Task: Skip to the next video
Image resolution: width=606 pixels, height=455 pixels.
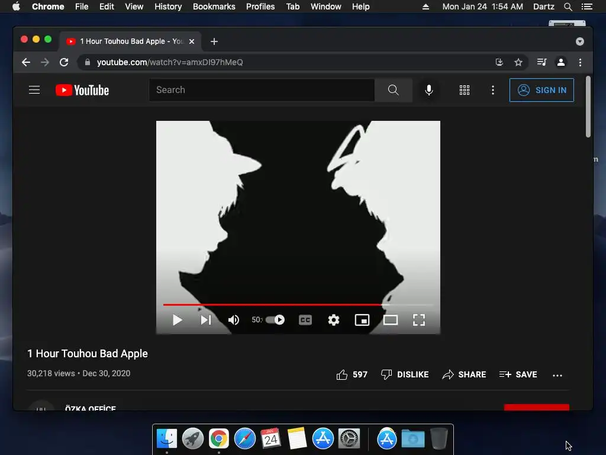Action: [x=205, y=320]
